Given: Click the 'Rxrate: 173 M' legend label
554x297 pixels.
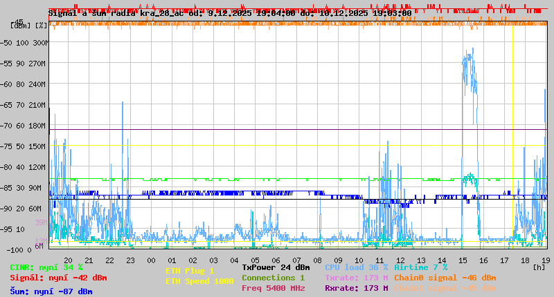Looking at the screenshot, I should click(356, 288).
